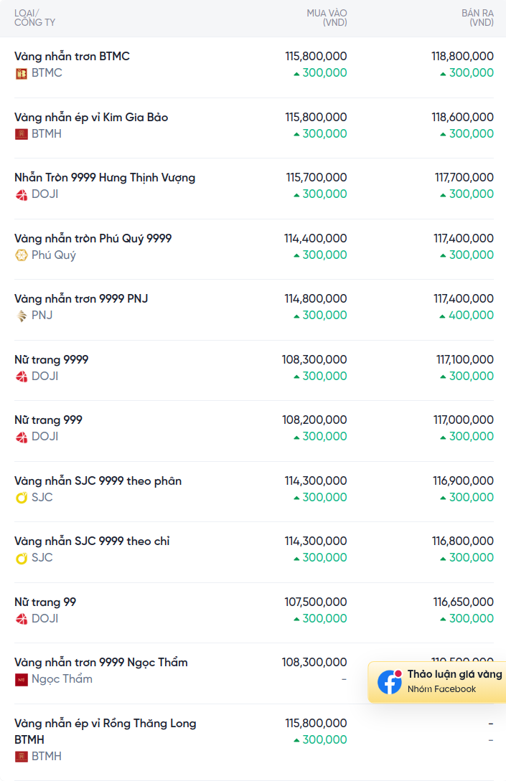Select Nữ trang 9999 product name

[x=51, y=359]
